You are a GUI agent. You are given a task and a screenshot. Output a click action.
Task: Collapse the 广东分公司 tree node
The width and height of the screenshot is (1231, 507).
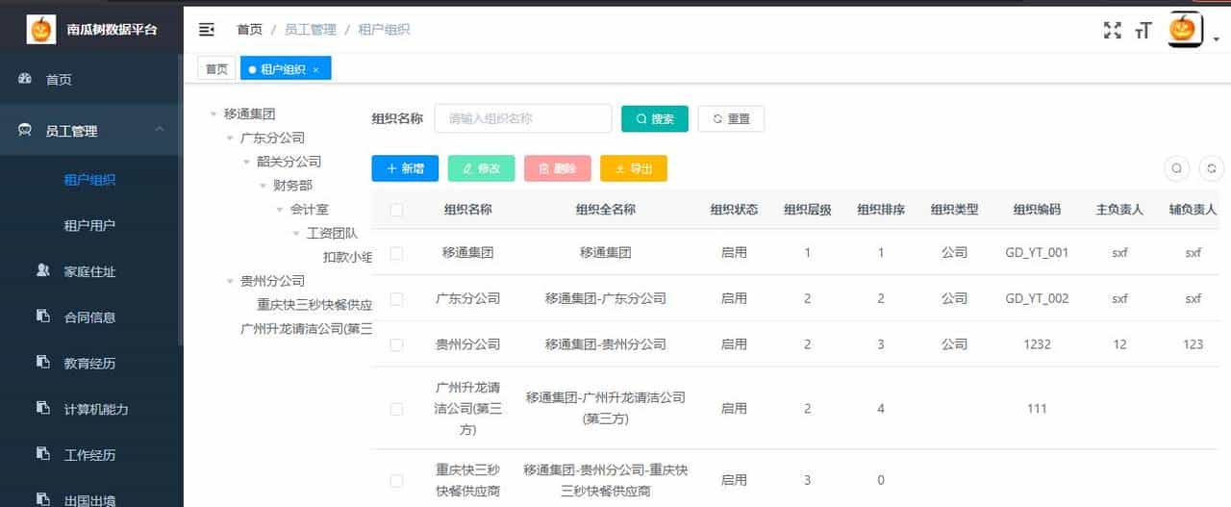coord(229,138)
